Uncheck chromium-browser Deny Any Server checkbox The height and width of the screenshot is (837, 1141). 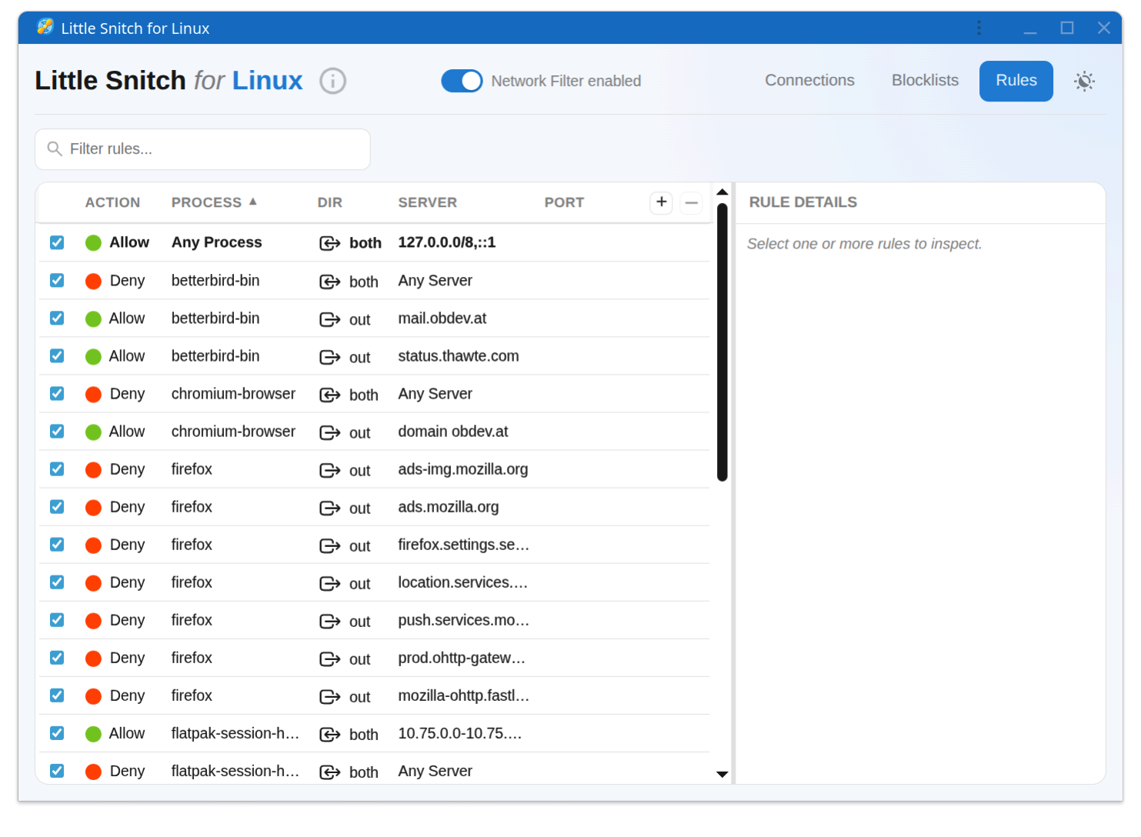click(57, 393)
